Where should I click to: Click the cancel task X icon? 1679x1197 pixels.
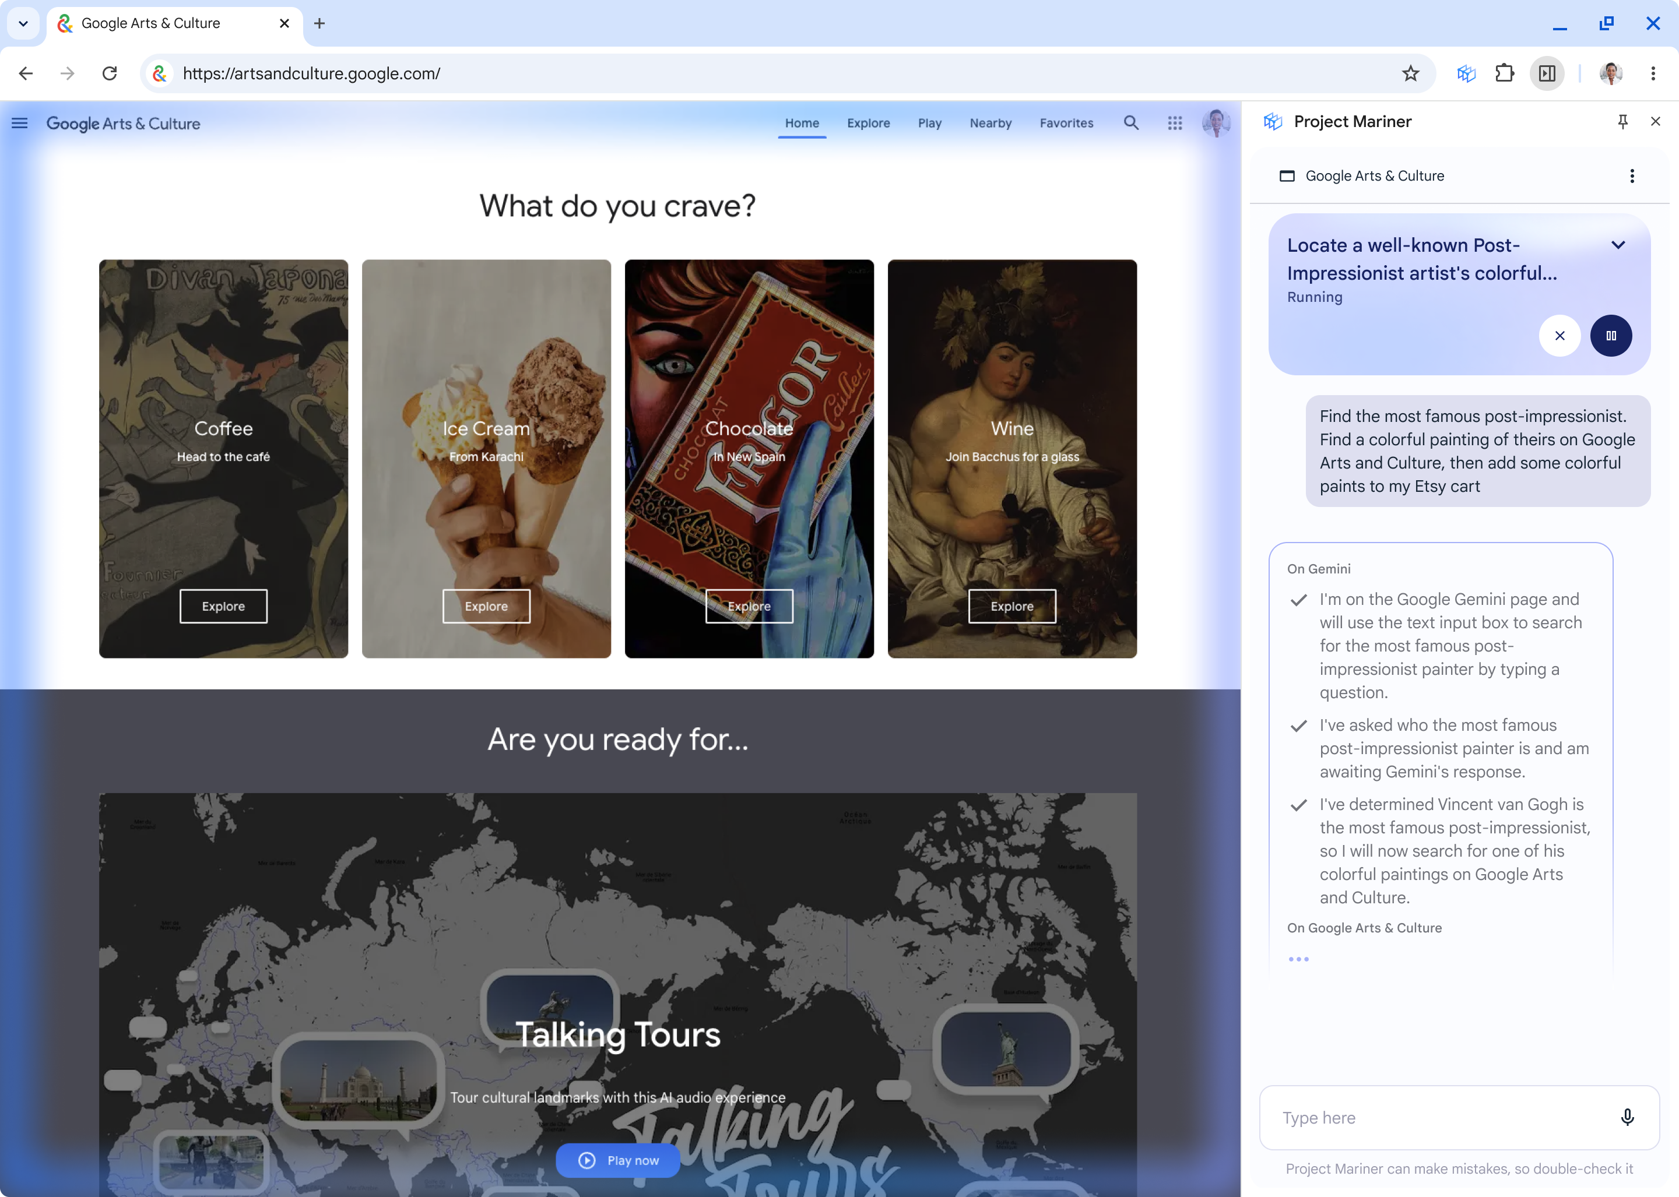(x=1560, y=336)
